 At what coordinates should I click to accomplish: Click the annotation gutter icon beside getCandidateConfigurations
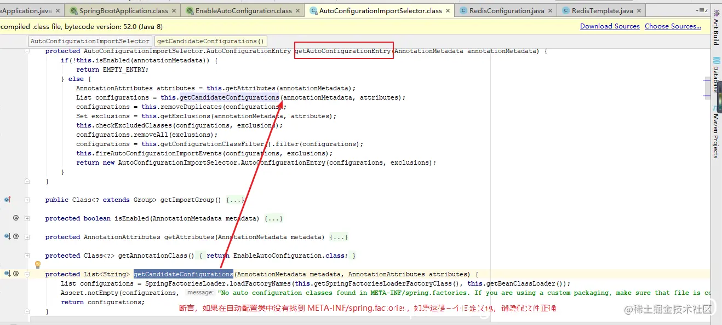click(x=16, y=273)
